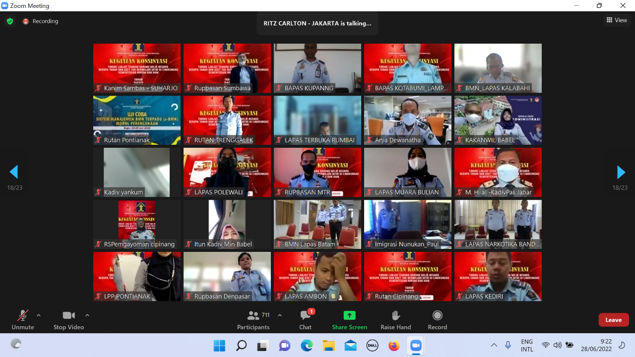Open the Windows Start menu
Viewport: 635px width, 357px height.
point(219,346)
